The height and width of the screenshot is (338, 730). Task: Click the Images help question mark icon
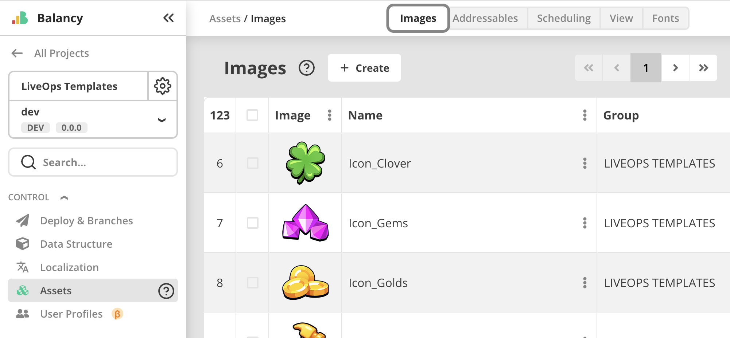(307, 68)
